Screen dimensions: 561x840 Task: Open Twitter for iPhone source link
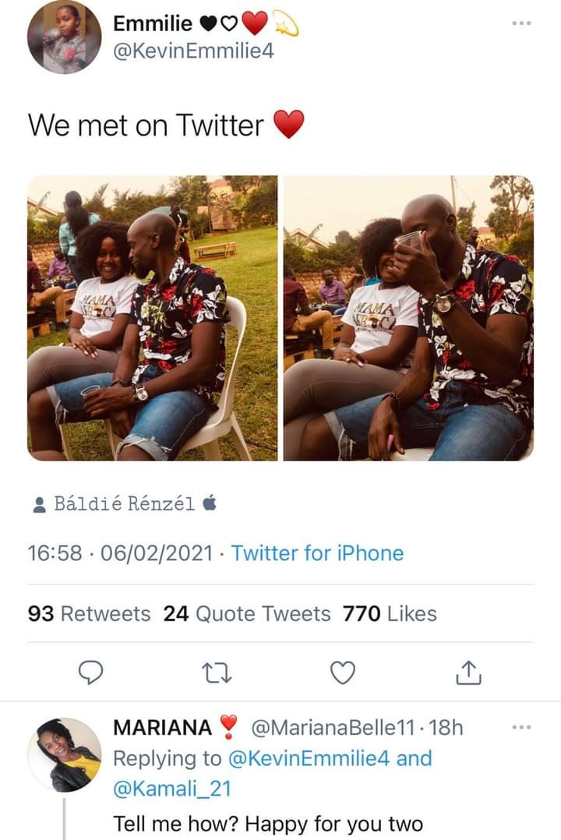point(318,553)
